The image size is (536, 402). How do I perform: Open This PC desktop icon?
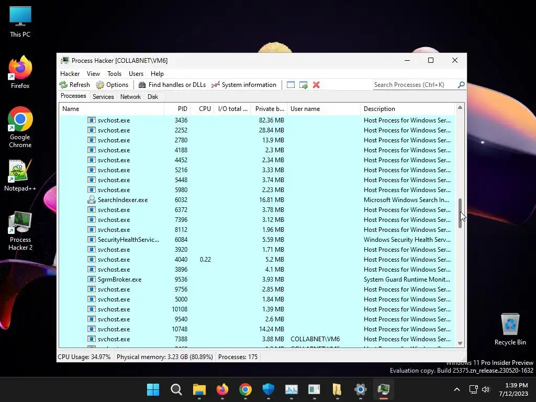coord(20,22)
